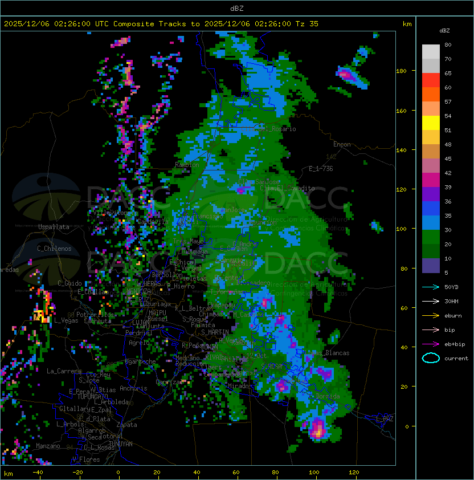
Task: Click the 'eb+bip' legend label
Action: [455, 344]
